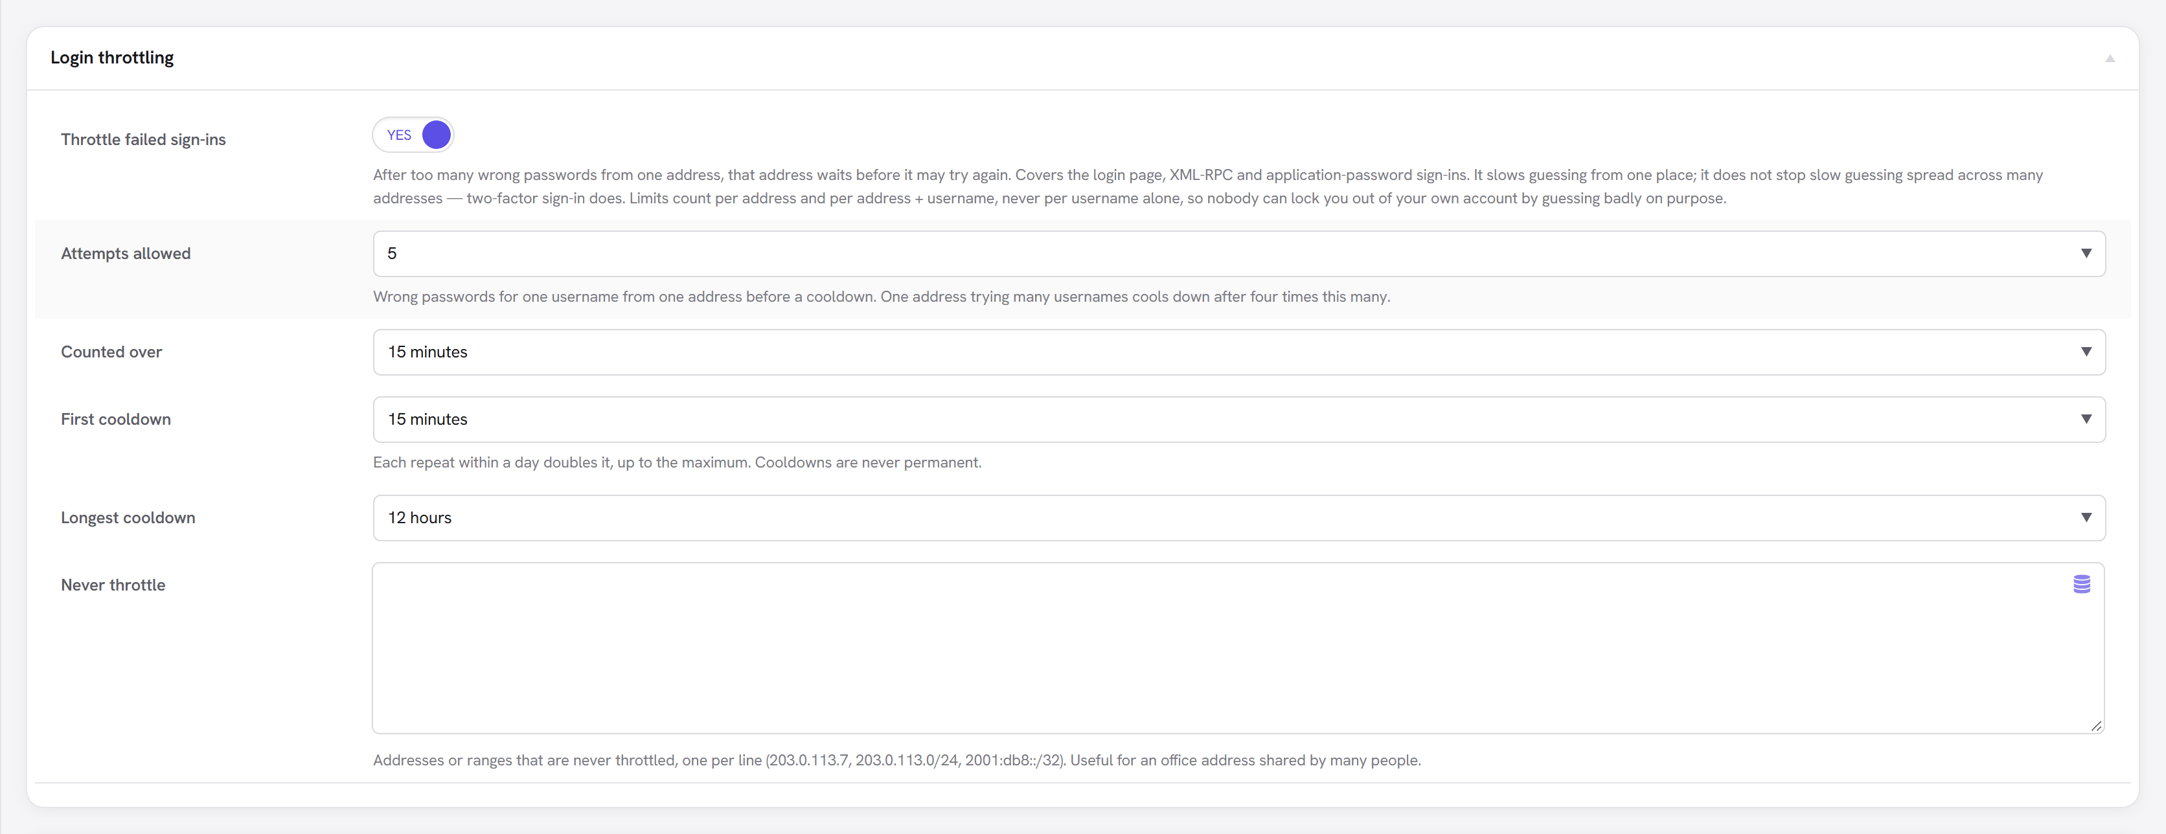
Task: Click the Longest cooldown label
Action: 128,518
